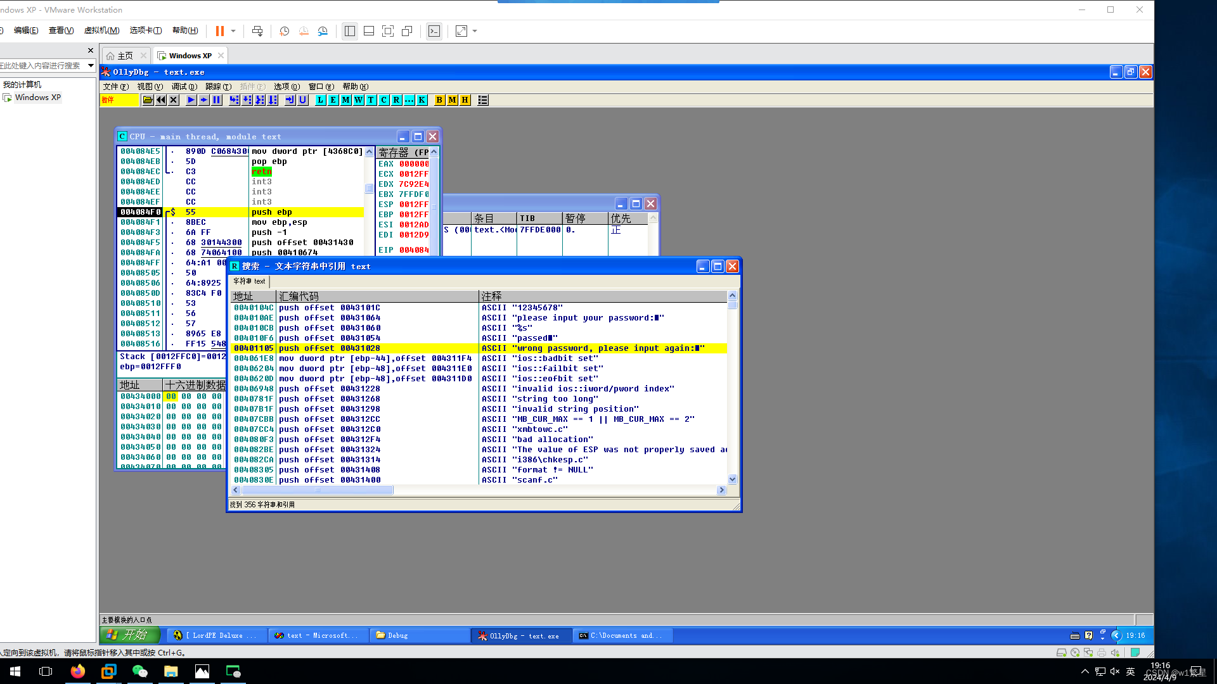Click 注释 column header in search results
The height and width of the screenshot is (684, 1217).
coord(603,296)
